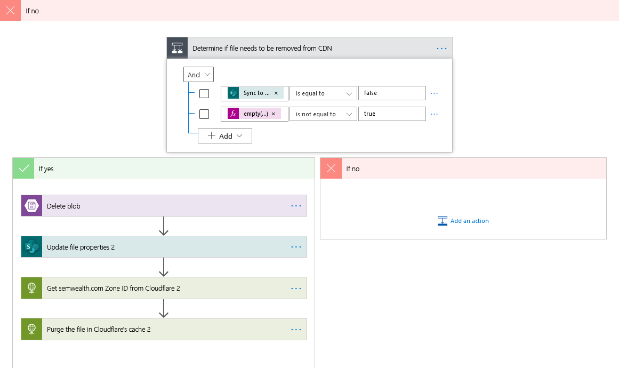Open the And group operator dropdown
The height and width of the screenshot is (368, 619).
tap(199, 75)
